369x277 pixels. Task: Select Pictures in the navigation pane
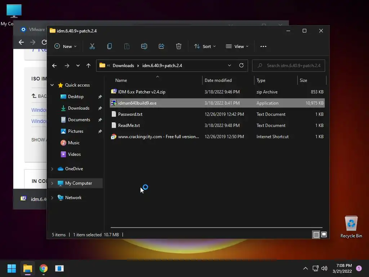(x=76, y=131)
